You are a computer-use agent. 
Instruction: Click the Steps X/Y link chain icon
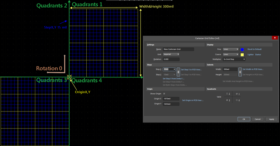[x=178, y=72]
